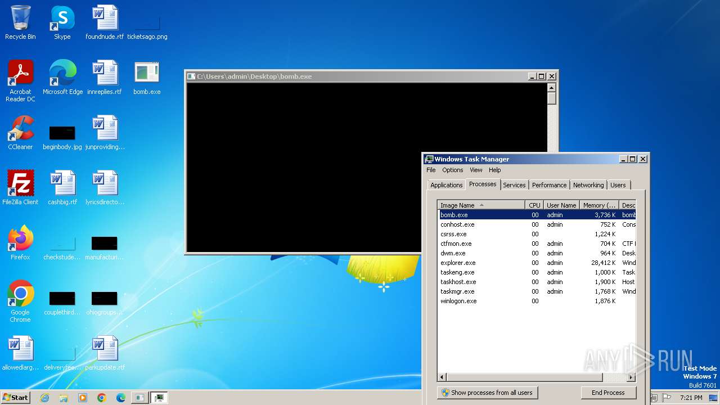
Task: Sort processes by User Name column
Action: click(561, 205)
